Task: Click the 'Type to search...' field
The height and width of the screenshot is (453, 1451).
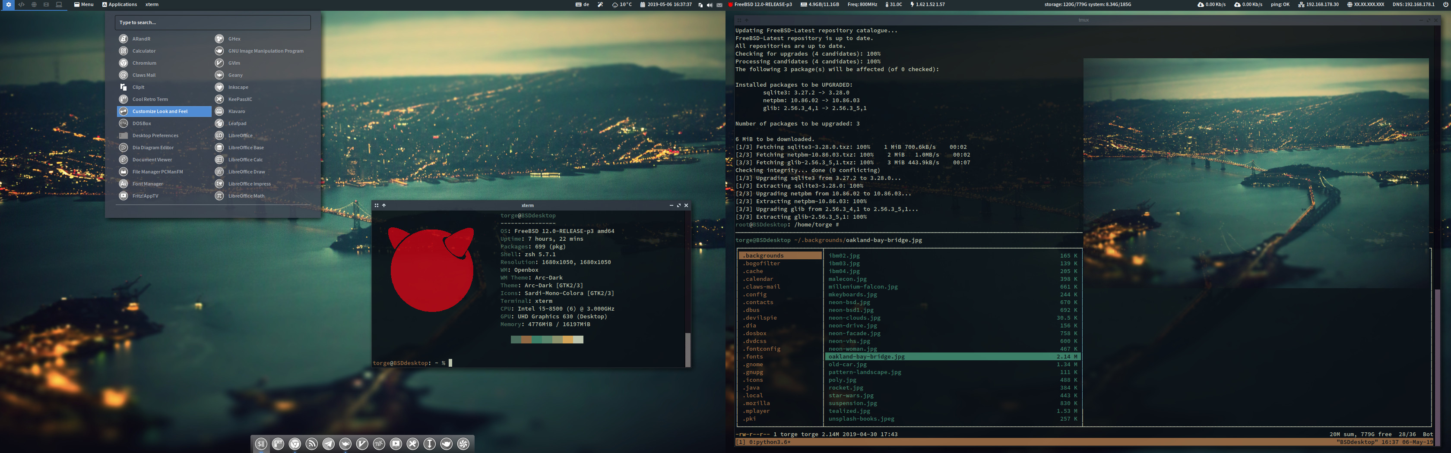Action: click(212, 22)
